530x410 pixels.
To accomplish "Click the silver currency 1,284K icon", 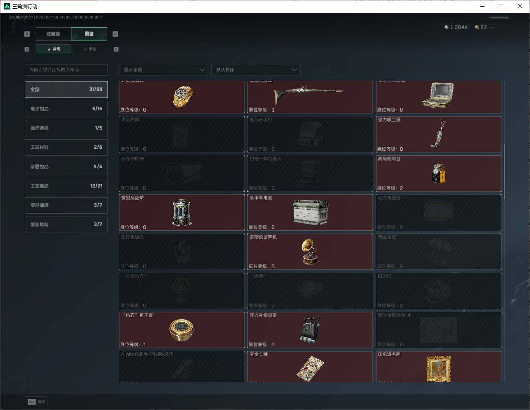I will pos(446,27).
